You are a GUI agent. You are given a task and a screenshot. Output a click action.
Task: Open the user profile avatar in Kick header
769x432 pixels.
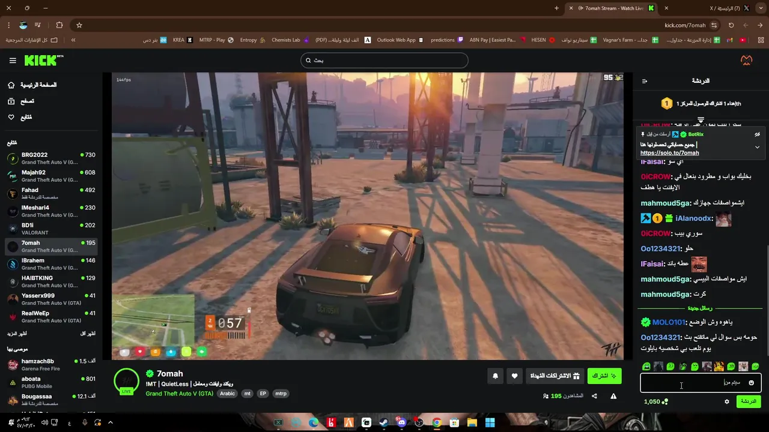[746, 60]
